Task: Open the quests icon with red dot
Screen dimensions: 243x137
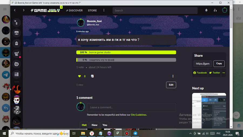Action: pos(16,54)
